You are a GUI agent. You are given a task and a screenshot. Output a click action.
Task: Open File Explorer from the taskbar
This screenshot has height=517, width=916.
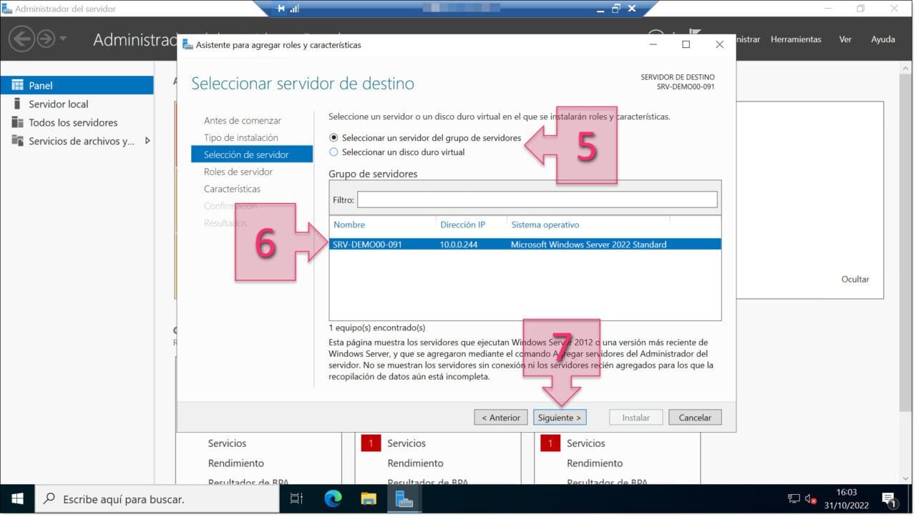point(369,499)
